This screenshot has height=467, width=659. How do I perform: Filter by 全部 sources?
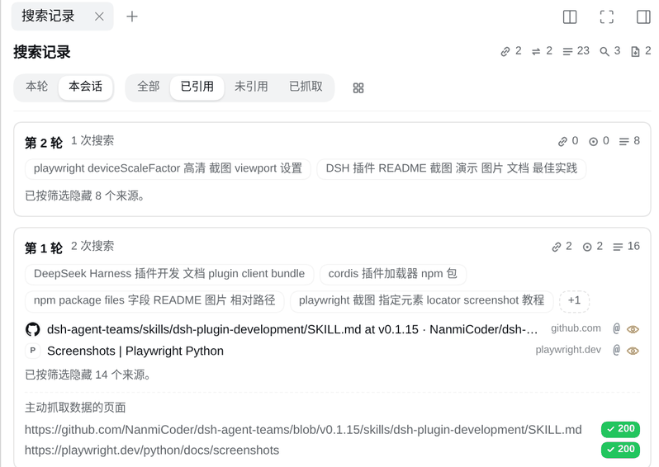pos(149,87)
